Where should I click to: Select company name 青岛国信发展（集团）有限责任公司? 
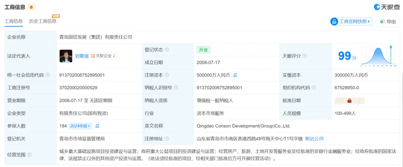click(96, 37)
